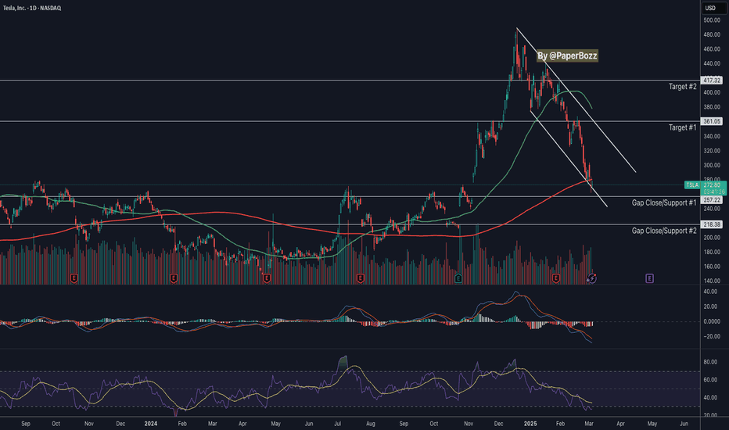Open the red earnings marker for October 2023
Image resolution: width=729 pixels, height=430 pixels.
click(74, 278)
